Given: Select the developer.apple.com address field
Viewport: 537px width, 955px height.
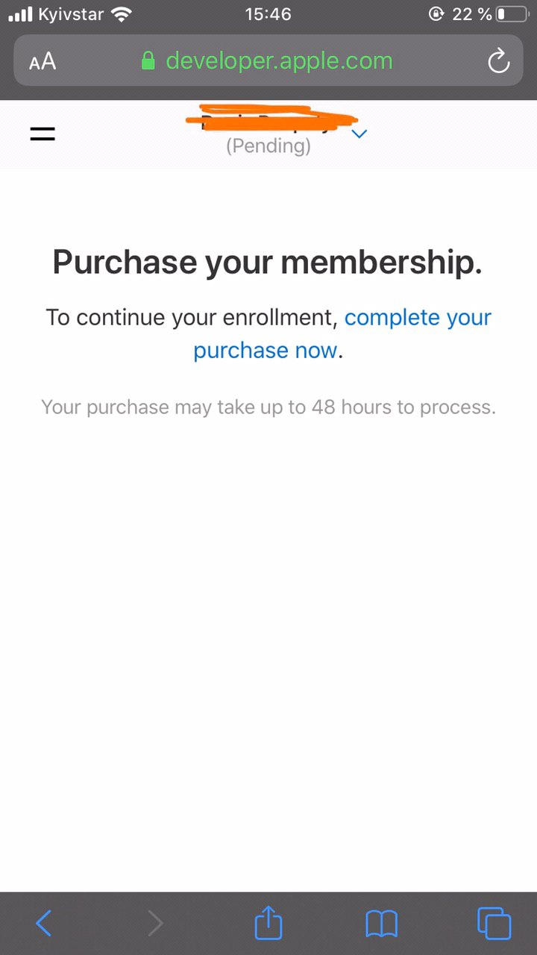Looking at the screenshot, I should (x=279, y=60).
